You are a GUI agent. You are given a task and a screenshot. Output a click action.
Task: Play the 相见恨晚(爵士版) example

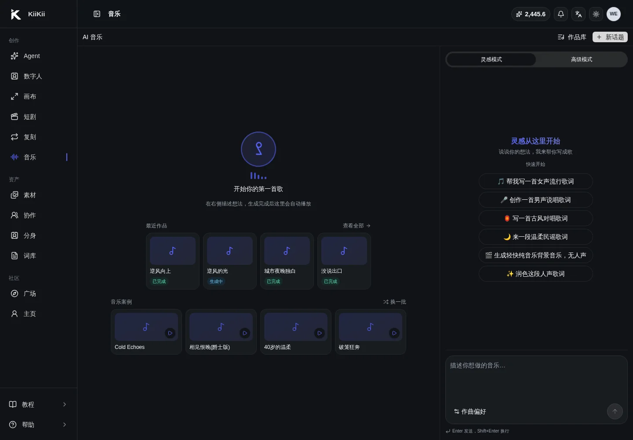tap(245, 333)
